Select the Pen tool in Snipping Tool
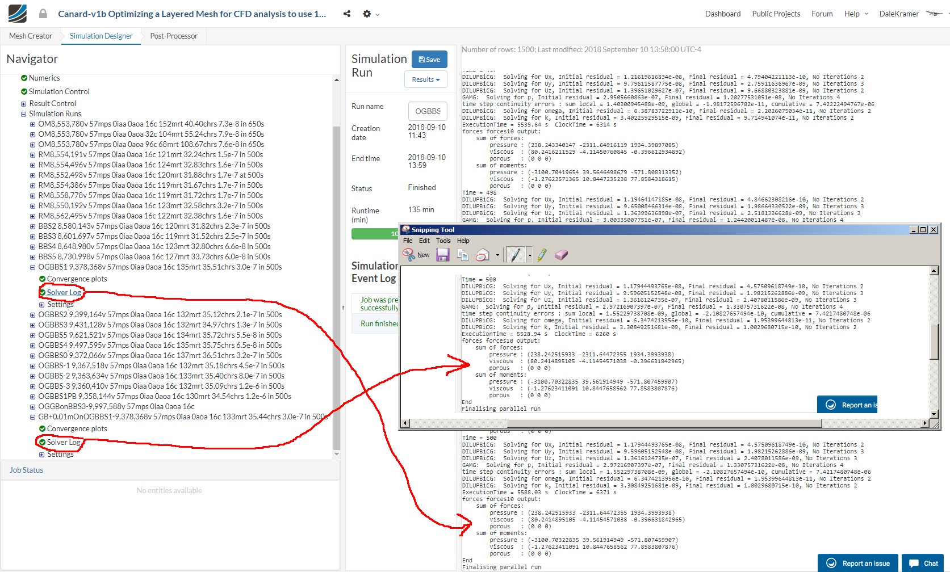Screen dimensions: 950x572 (x=516, y=255)
